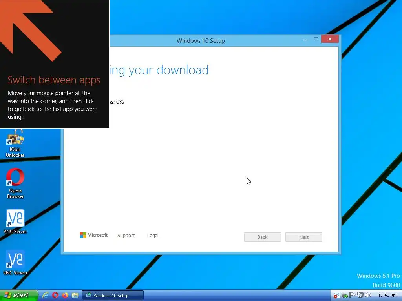Viewport: 402px width, 301px height.
Task: Launch Firefox from the quick launch bar
Action: (x=65, y=295)
